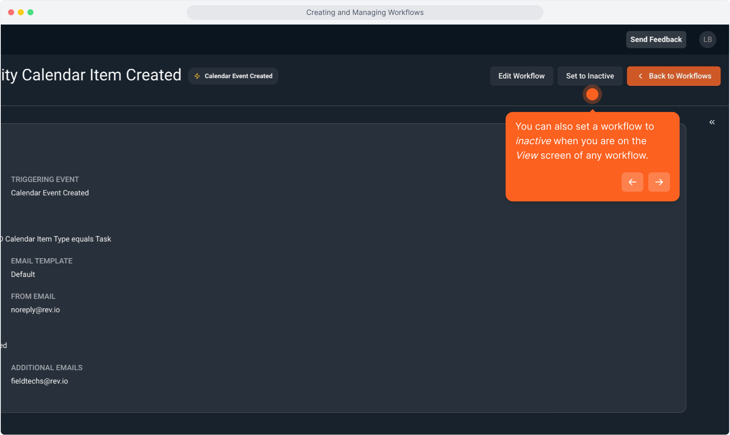Click the Creating and Managing Workflows title

click(x=365, y=12)
